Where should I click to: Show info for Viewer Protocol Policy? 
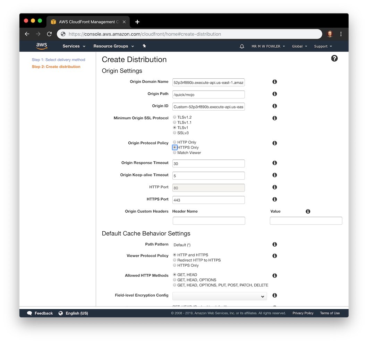point(275,256)
